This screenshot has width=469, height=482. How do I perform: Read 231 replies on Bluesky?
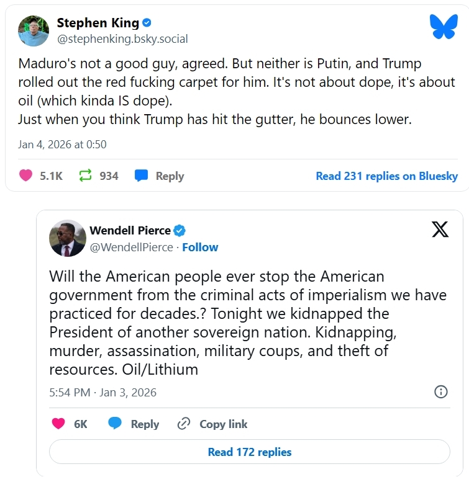pos(386,176)
